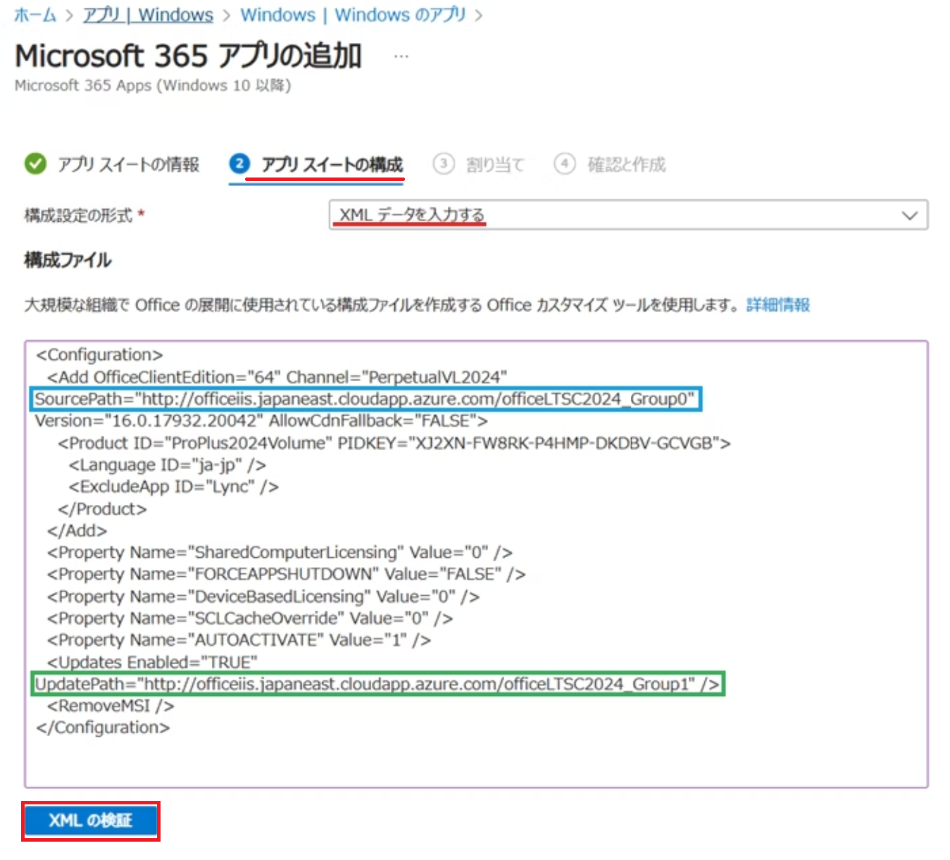Click the Language ID ja-jp line
The width and height of the screenshot is (950, 860).
pos(167,465)
